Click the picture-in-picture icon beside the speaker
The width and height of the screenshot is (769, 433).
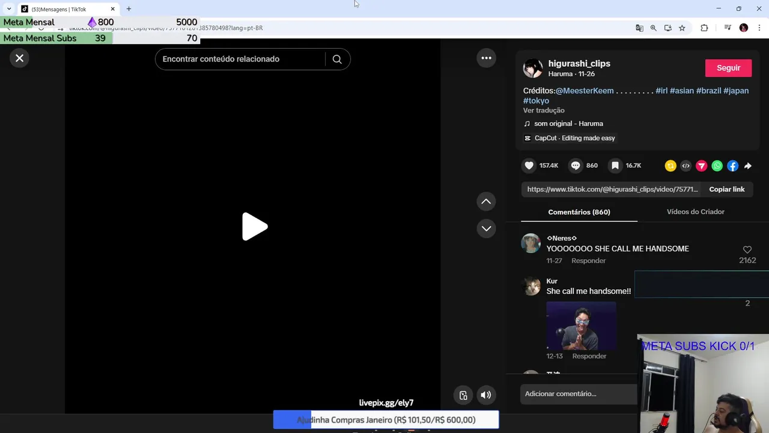click(x=463, y=395)
